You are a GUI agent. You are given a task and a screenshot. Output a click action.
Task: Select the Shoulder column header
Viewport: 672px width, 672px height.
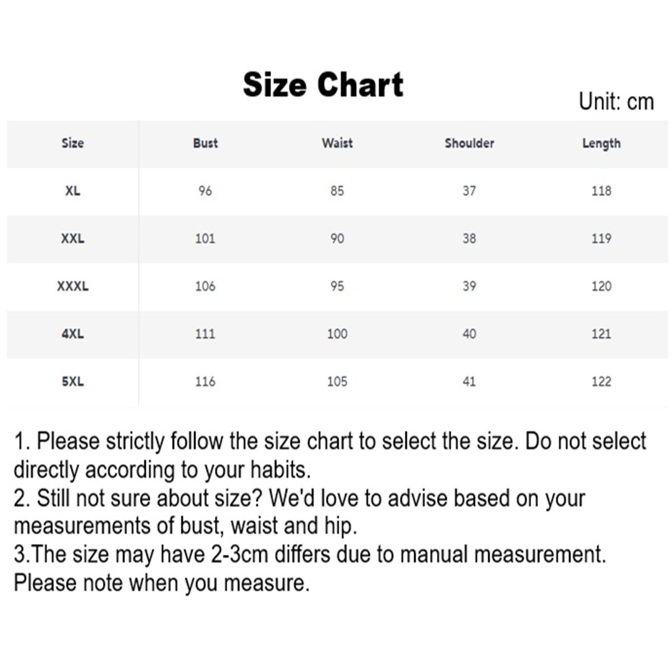469,143
